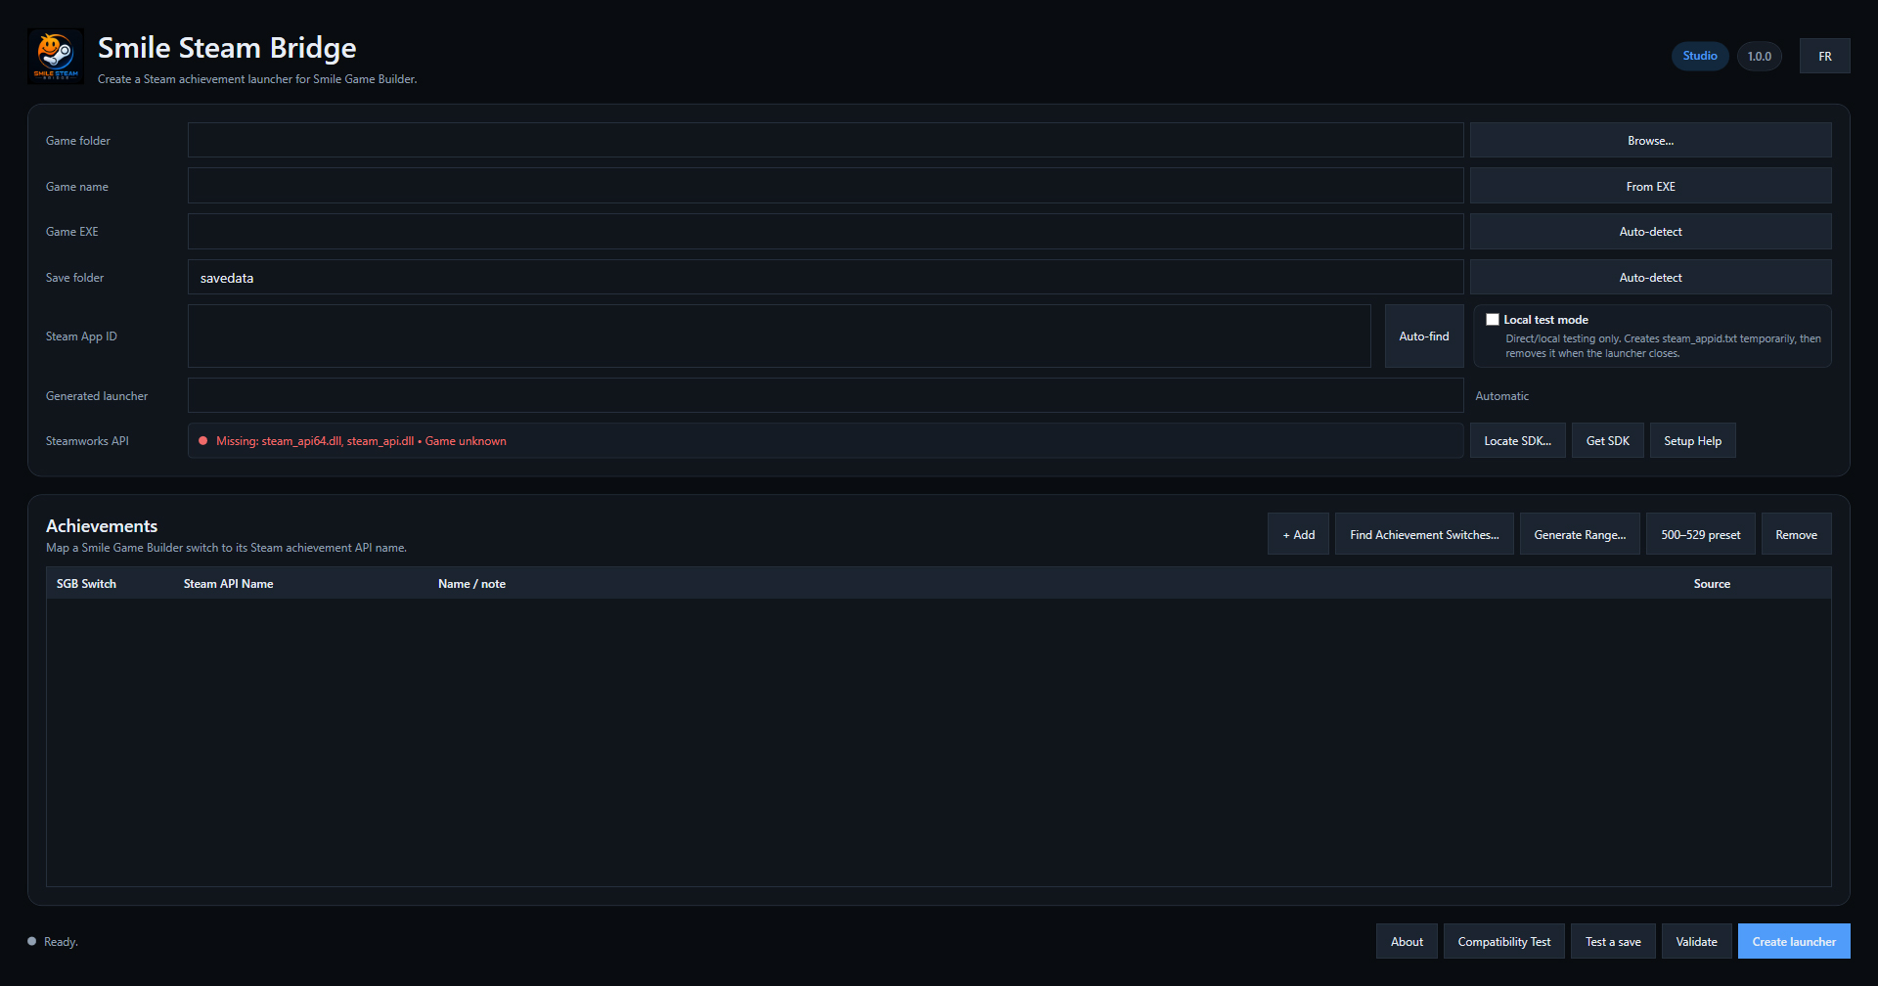Click the Game folder row label
This screenshot has width=1878, height=986.
[78, 141]
